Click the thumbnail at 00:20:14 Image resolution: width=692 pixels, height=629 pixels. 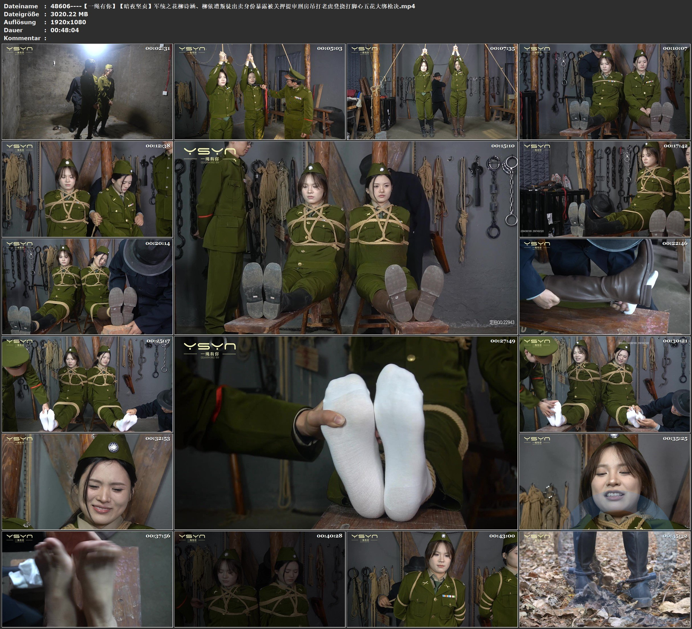(x=87, y=286)
